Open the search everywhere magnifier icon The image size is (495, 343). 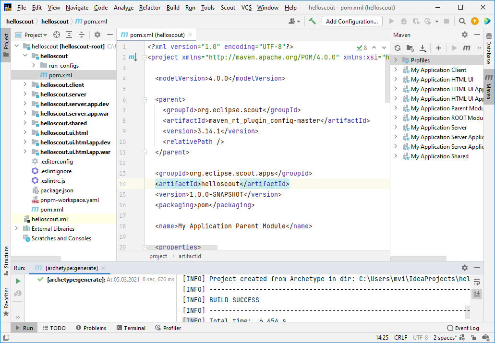(461, 21)
